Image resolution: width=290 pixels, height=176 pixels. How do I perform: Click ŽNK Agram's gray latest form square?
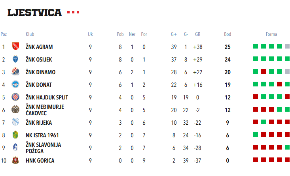pyautogui.click(x=287, y=46)
